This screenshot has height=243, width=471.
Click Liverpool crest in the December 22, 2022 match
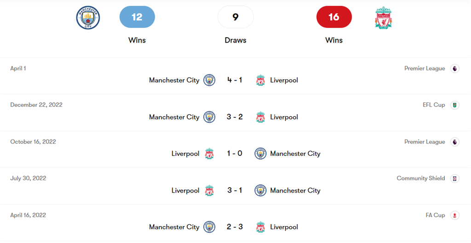(260, 117)
